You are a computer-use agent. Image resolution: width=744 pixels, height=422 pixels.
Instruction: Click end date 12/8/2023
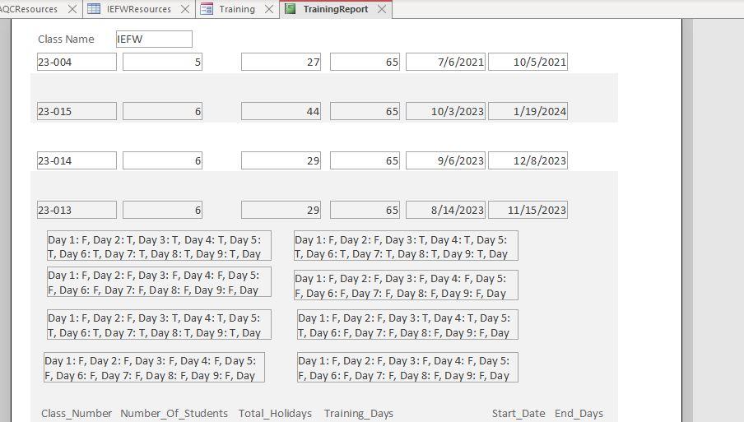pos(528,160)
